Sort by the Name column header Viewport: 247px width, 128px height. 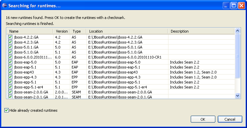pyautogui.click(x=30, y=31)
